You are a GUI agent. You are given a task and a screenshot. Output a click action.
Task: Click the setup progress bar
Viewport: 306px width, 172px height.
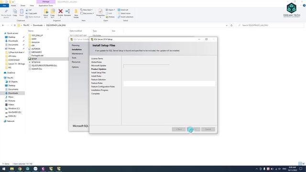(x=146, y=66)
